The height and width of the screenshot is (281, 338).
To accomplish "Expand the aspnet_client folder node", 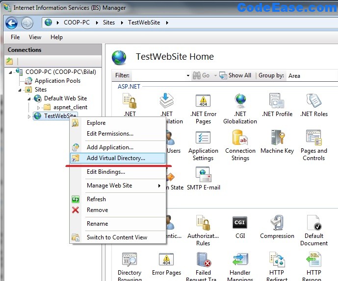I will (x=38, y=107).
